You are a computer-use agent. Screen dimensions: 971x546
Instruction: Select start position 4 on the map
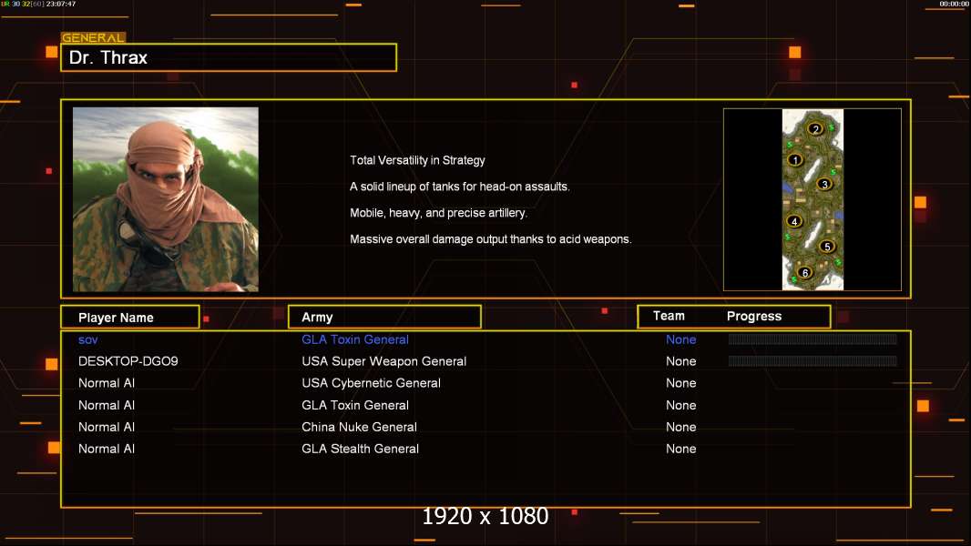pyautogui.click(x=794, y=221)
